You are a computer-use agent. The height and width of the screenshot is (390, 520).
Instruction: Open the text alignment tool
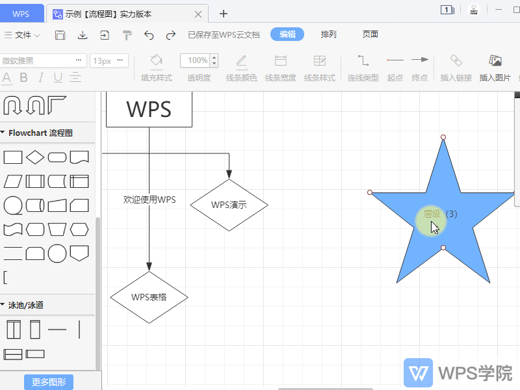[x=75, y=77]
